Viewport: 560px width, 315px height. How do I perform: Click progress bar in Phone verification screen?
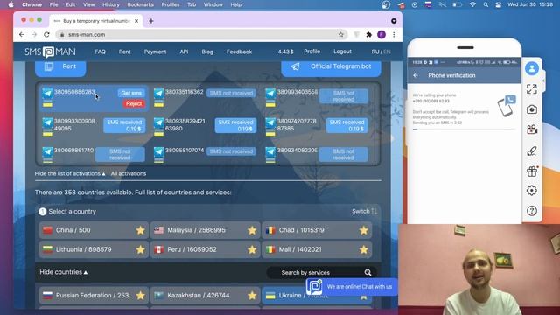coord(464,129)
